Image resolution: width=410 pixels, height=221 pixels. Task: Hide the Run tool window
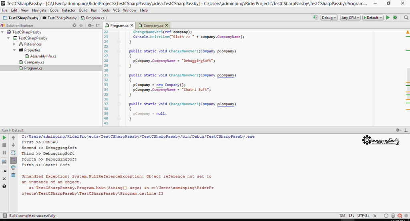click(x=406, y=130)
